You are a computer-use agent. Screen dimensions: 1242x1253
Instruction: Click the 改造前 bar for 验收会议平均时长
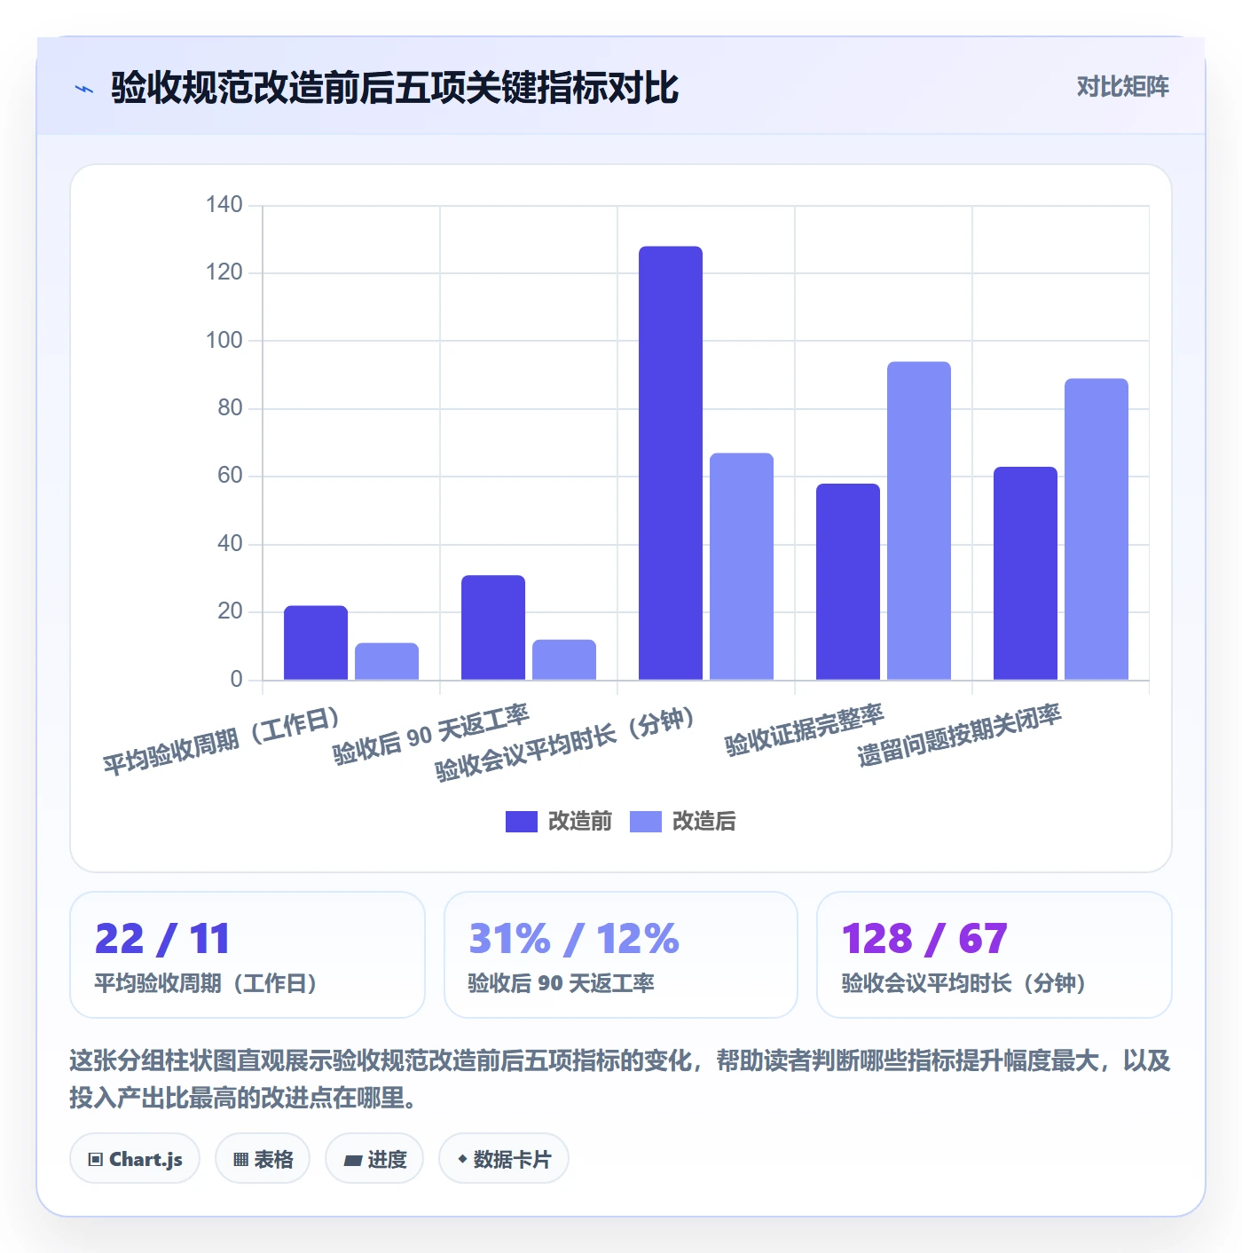pyautogui.click(x=671, y=463)
